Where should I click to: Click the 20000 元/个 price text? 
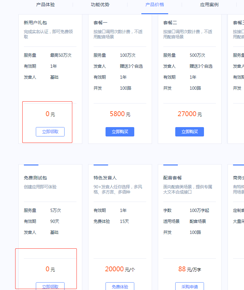[120, 269]
